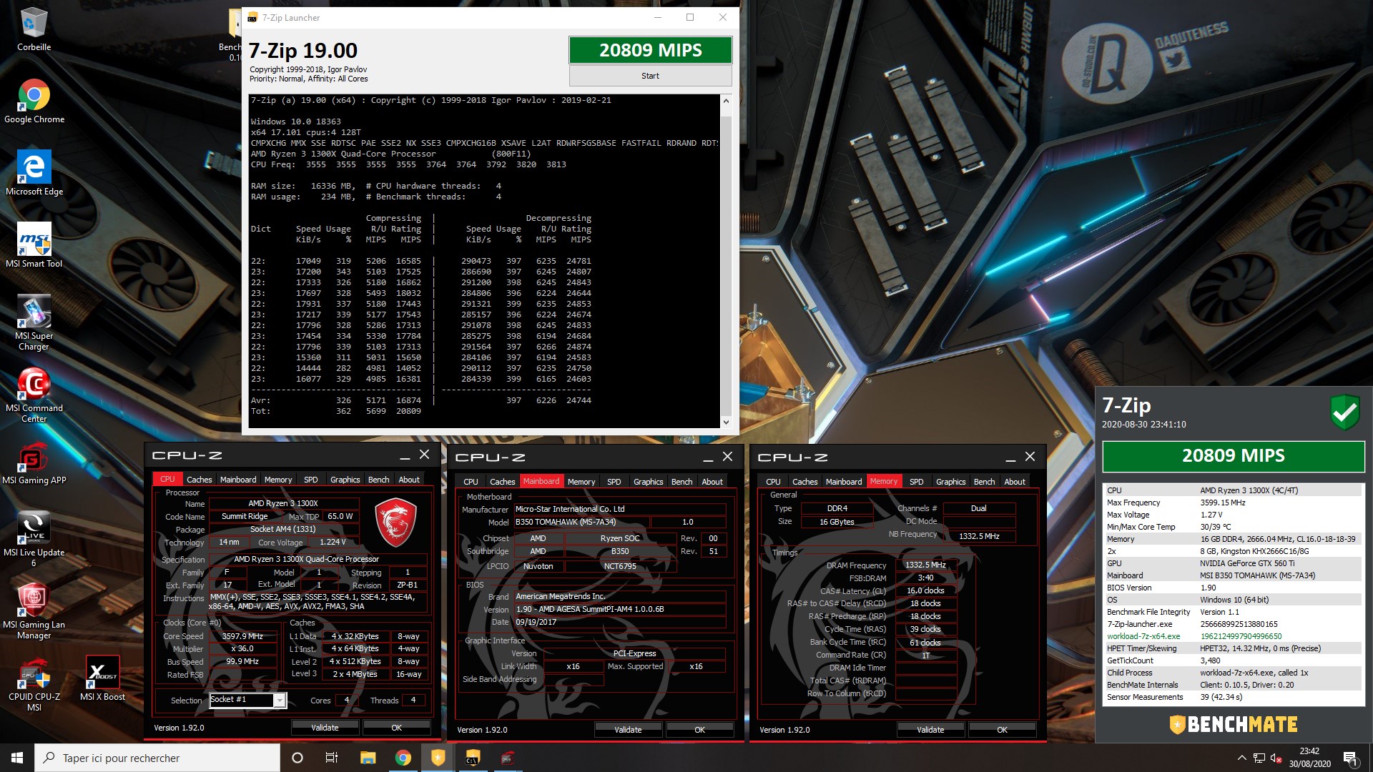Click OK in first CPU-Z window
The height and width of the screenshot is (772, 1373).
[396, 728]
